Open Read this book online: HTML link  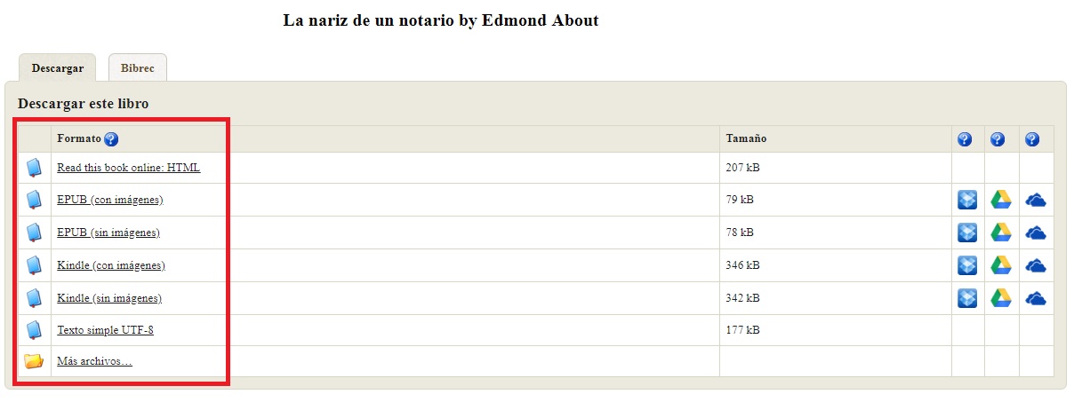[128, 168]
